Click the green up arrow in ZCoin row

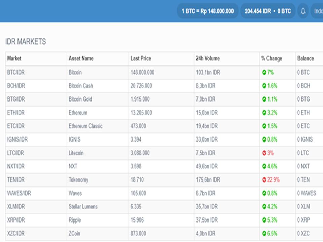(264, 234)
